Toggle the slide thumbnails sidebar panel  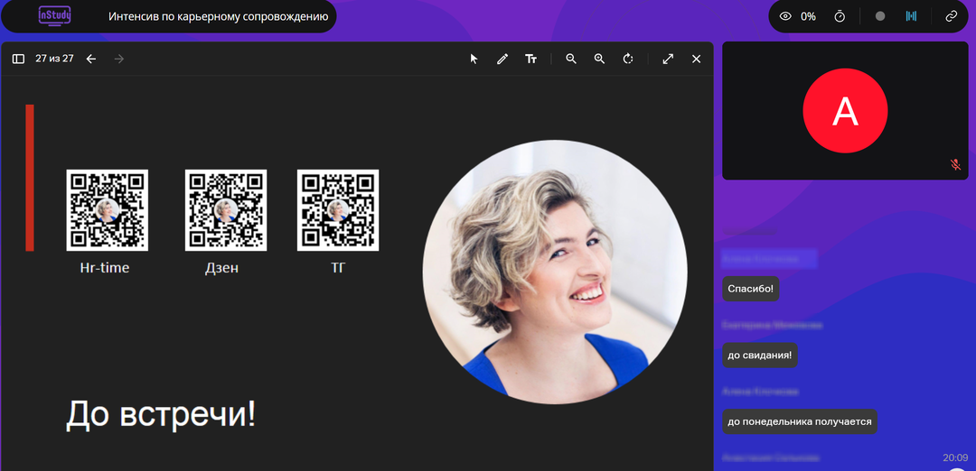point(18,59)
